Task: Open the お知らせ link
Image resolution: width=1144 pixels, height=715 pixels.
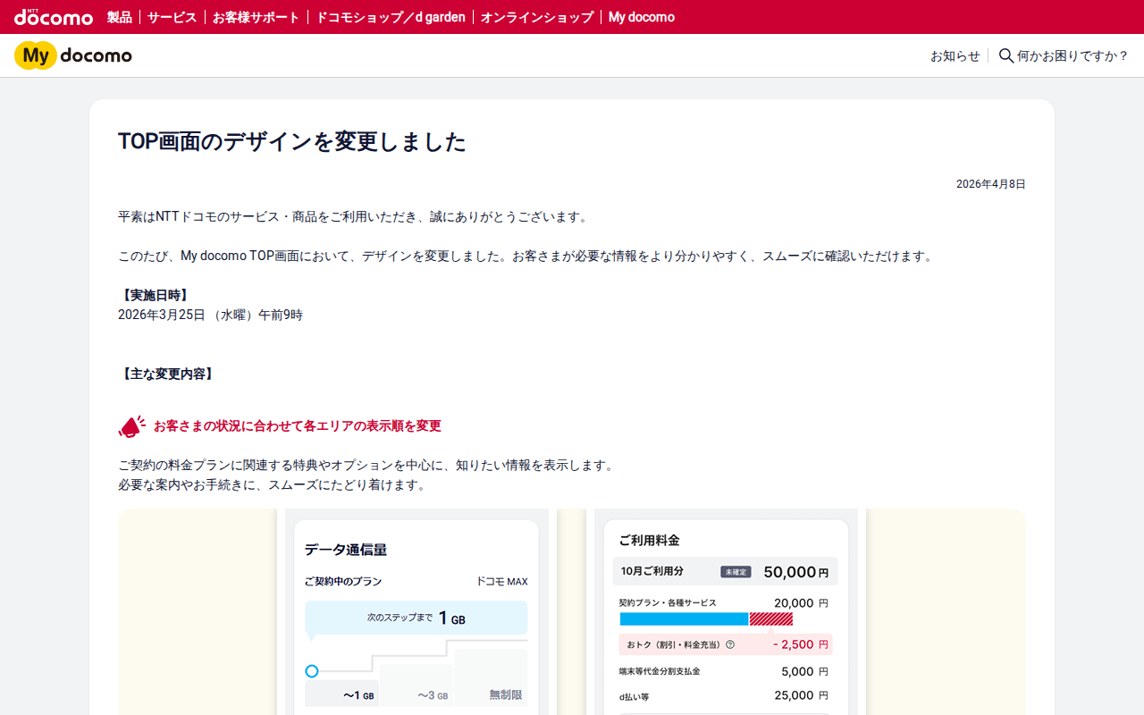Action: [x=955, y=55]
